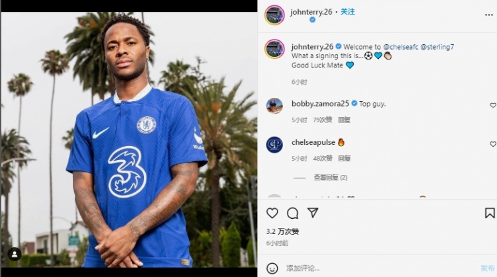Share post via paper plane icon
Viewport: 497px width, 277px height.
[x=313, y=213]
